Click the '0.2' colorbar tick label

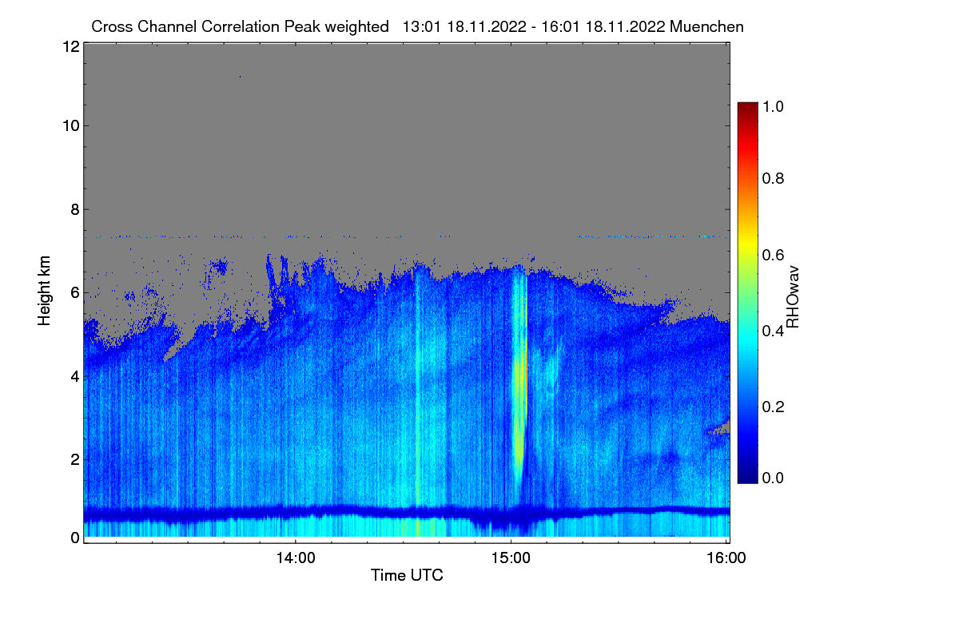(772, 406)
